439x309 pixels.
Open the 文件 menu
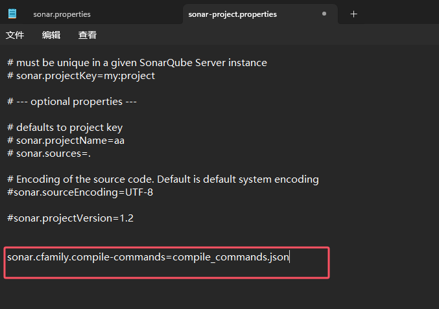tap(15, 35)
